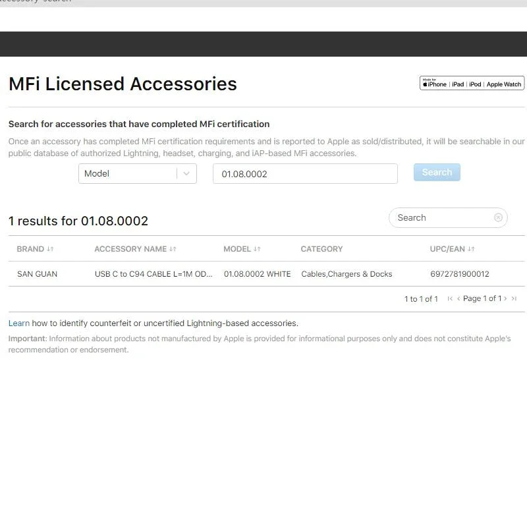The width and height of the screenshot is (527, 527).
Task: Open the Learn link about counterfeit accessories
Action: tap(19, 323)
